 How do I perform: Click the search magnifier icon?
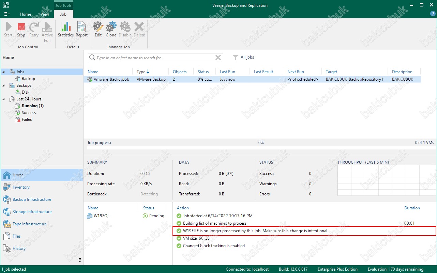coord(92,58)
